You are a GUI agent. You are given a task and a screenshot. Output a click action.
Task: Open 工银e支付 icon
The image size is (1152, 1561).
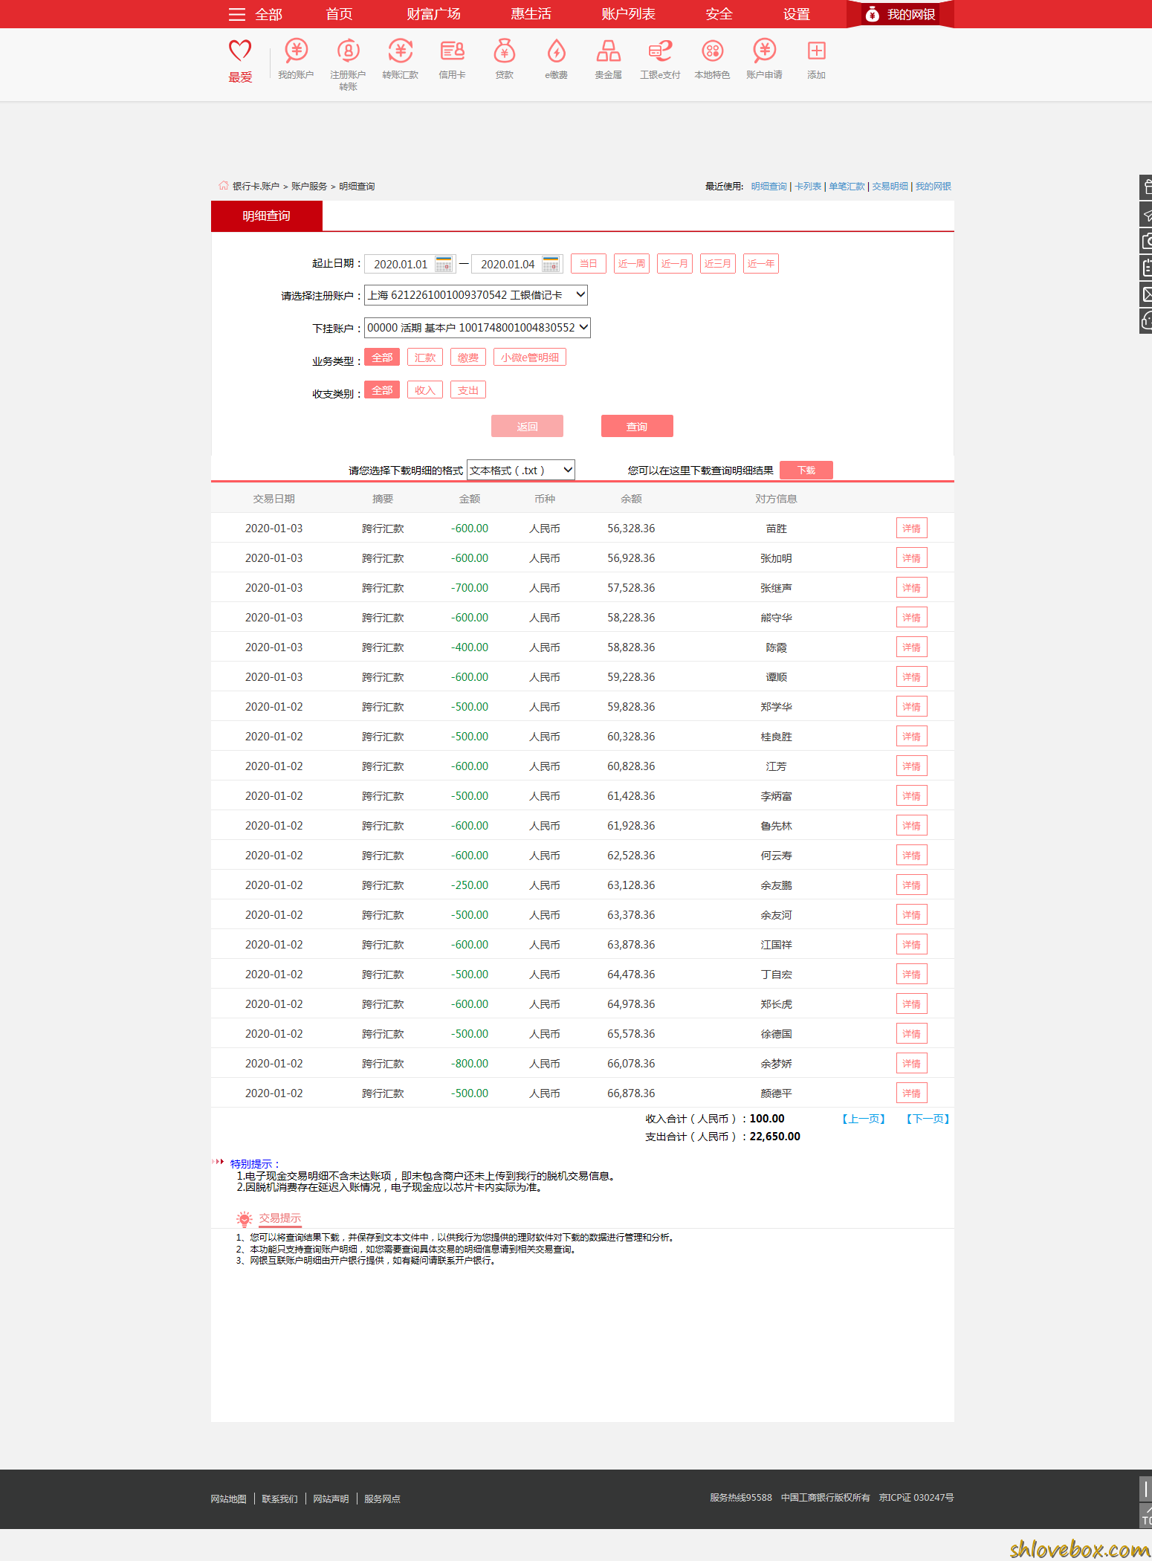point(660,51)
